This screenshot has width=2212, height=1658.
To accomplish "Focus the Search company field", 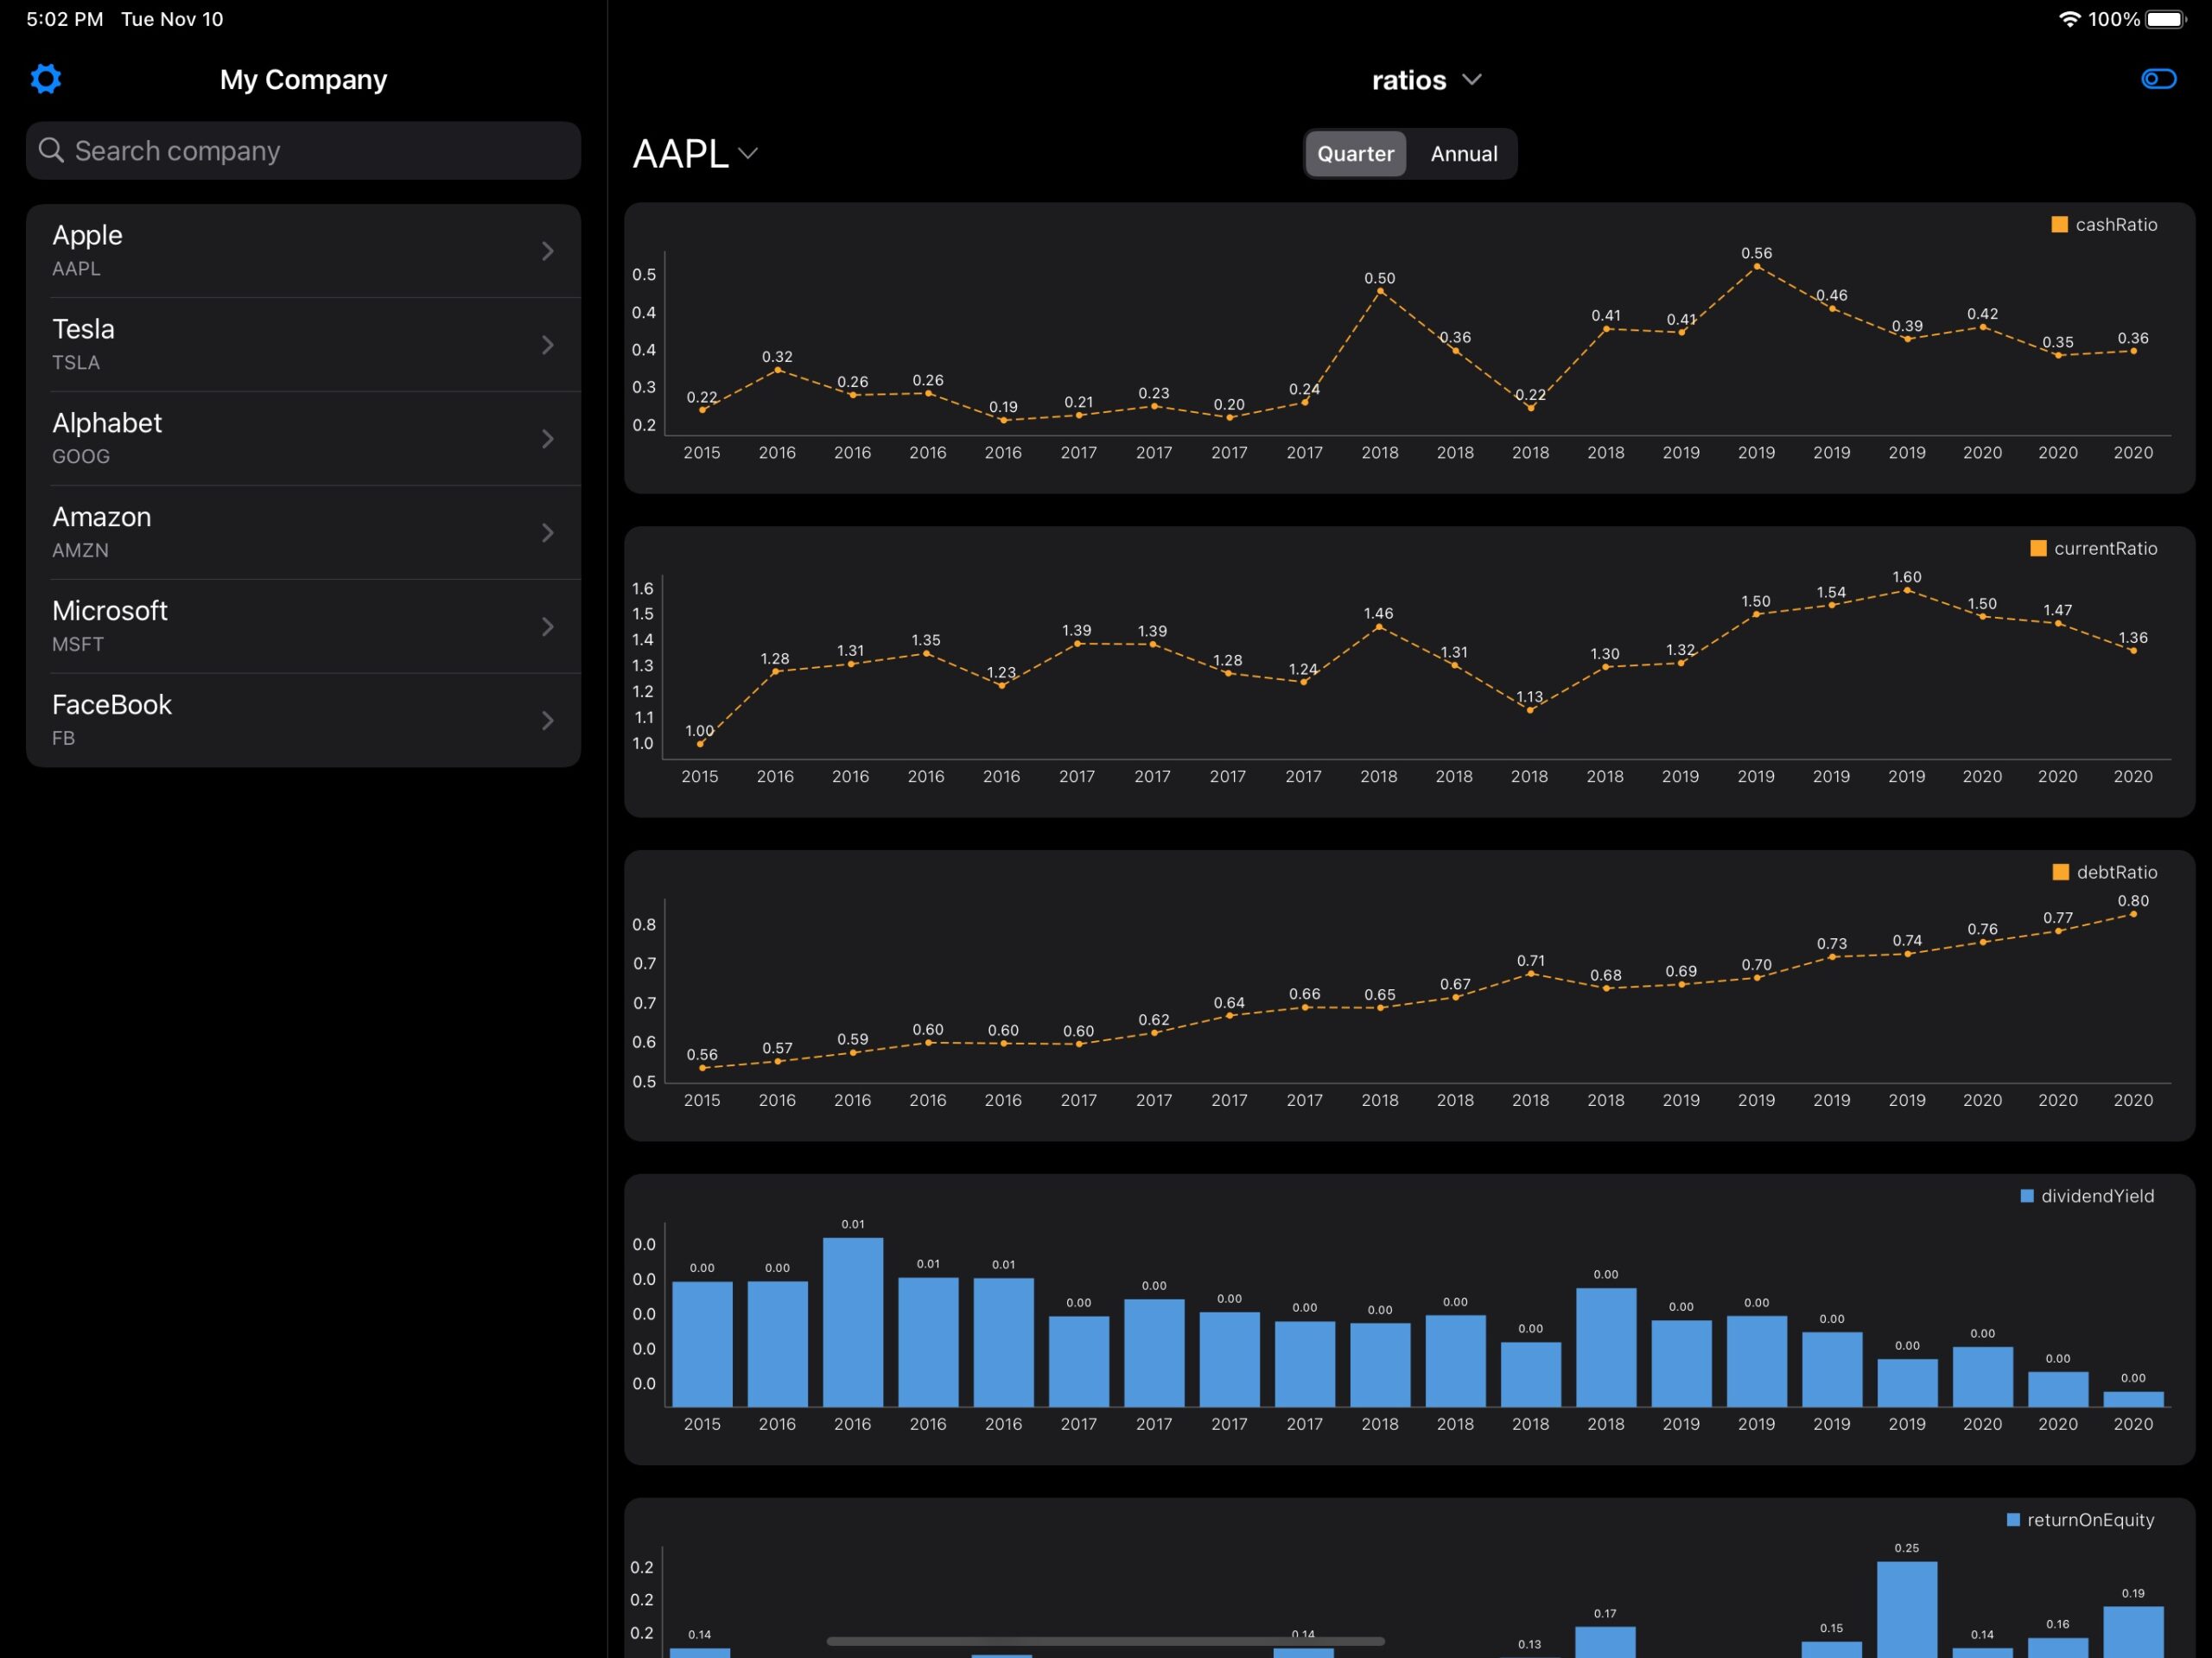I will coord(304,151).
